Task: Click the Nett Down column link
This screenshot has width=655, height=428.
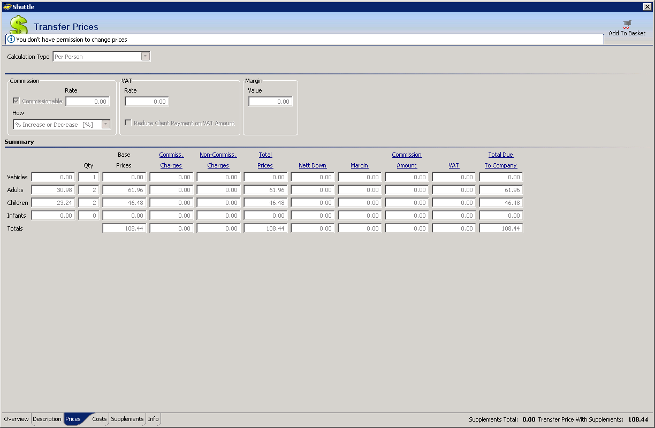Action: (313, 166)
